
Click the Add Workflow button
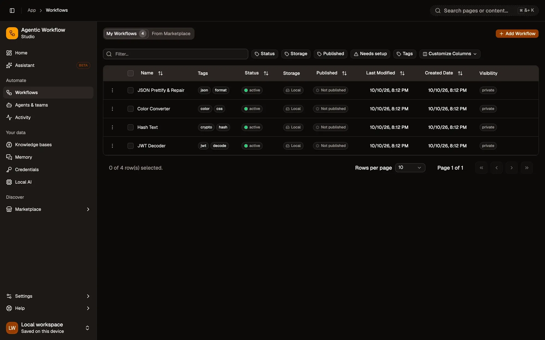coord(517,33)
